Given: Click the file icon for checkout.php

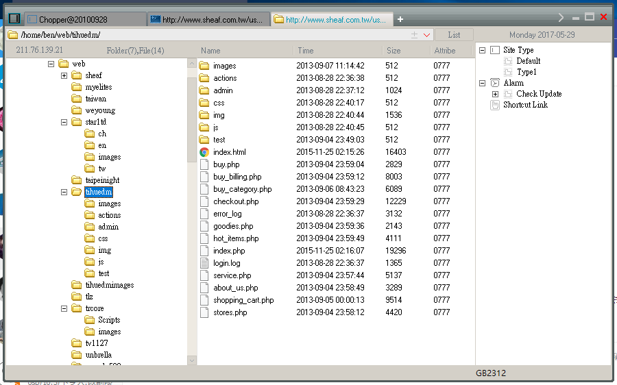Looking at the screenshot, I should point(204,201).
